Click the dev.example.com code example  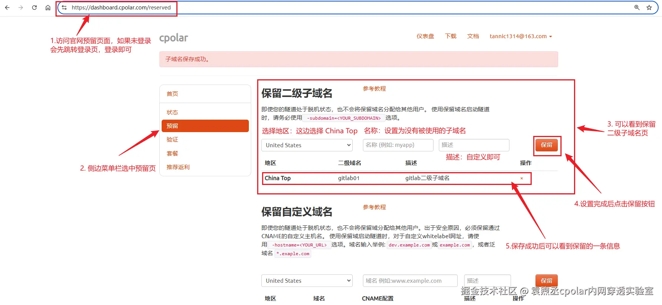click(x=409, y=245)
